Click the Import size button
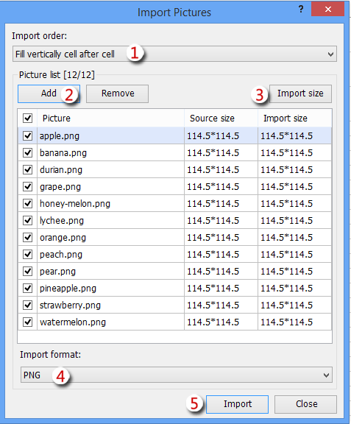Viewport: 351px width, 424px height. (300, 93)
